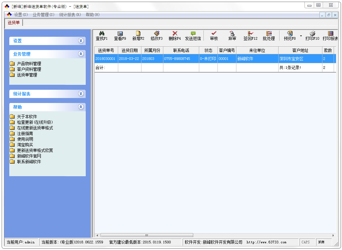This screenshot has height=250, width=342.
Task: Click the 删除F4 red X delete icon
Action: point(175,33)
